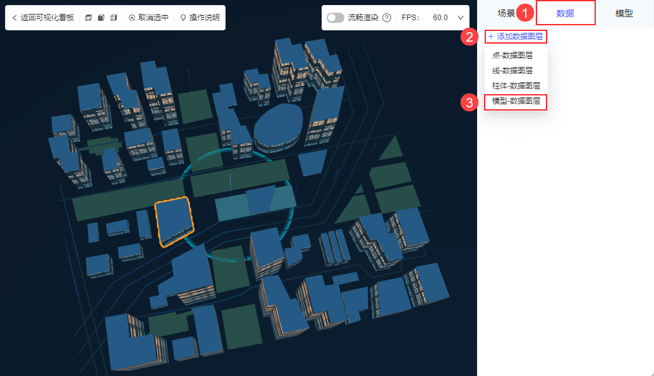
Task: Choose 线-数据图层 from the dropdown
Action: coord(512,70)
